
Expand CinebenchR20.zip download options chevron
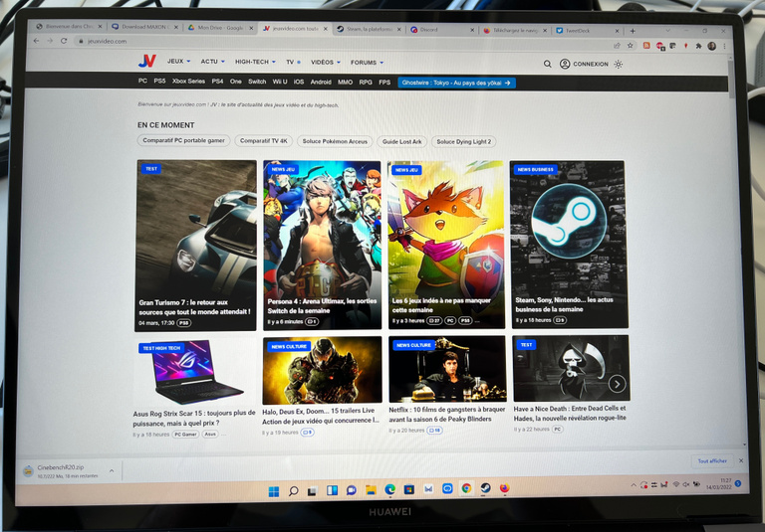(x=112, y=470)
